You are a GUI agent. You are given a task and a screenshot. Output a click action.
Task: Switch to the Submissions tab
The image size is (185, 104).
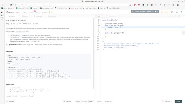point(52,16)
